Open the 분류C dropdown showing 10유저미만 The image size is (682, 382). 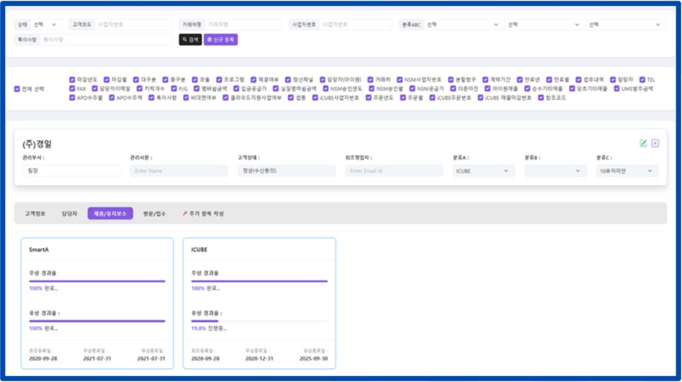pyautogui.click(x=627, y=171)
